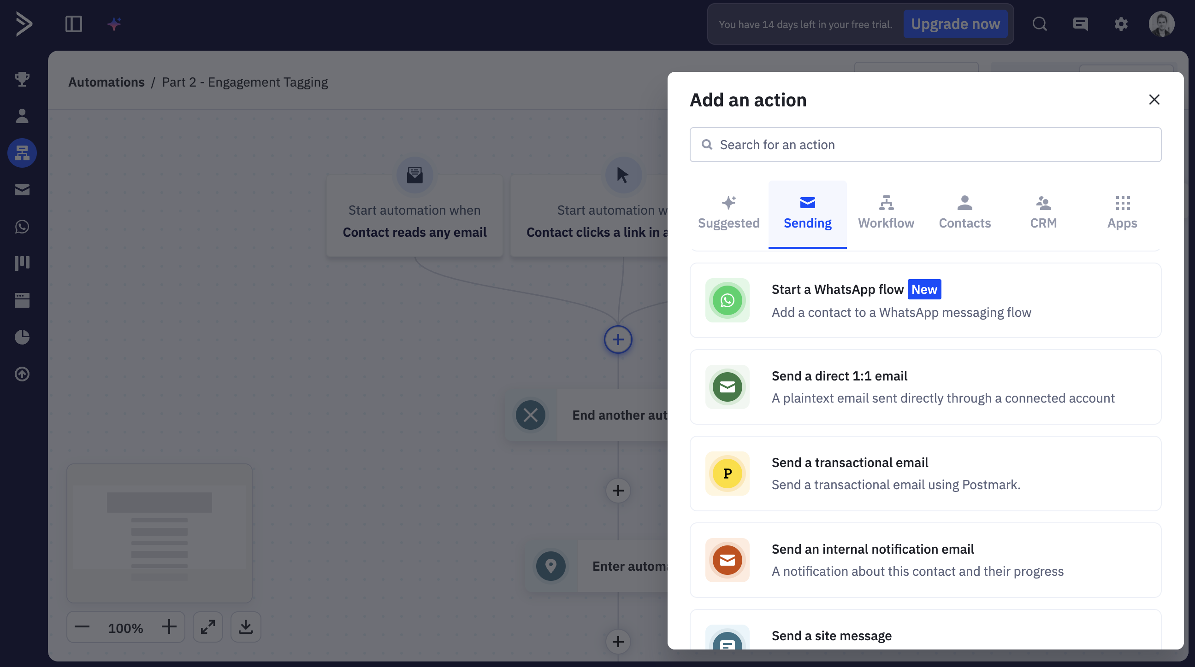Viewport: 1195px width, 667px height.
Task: Open Contacts from the sidebar person icon
Action: [22, 116]
